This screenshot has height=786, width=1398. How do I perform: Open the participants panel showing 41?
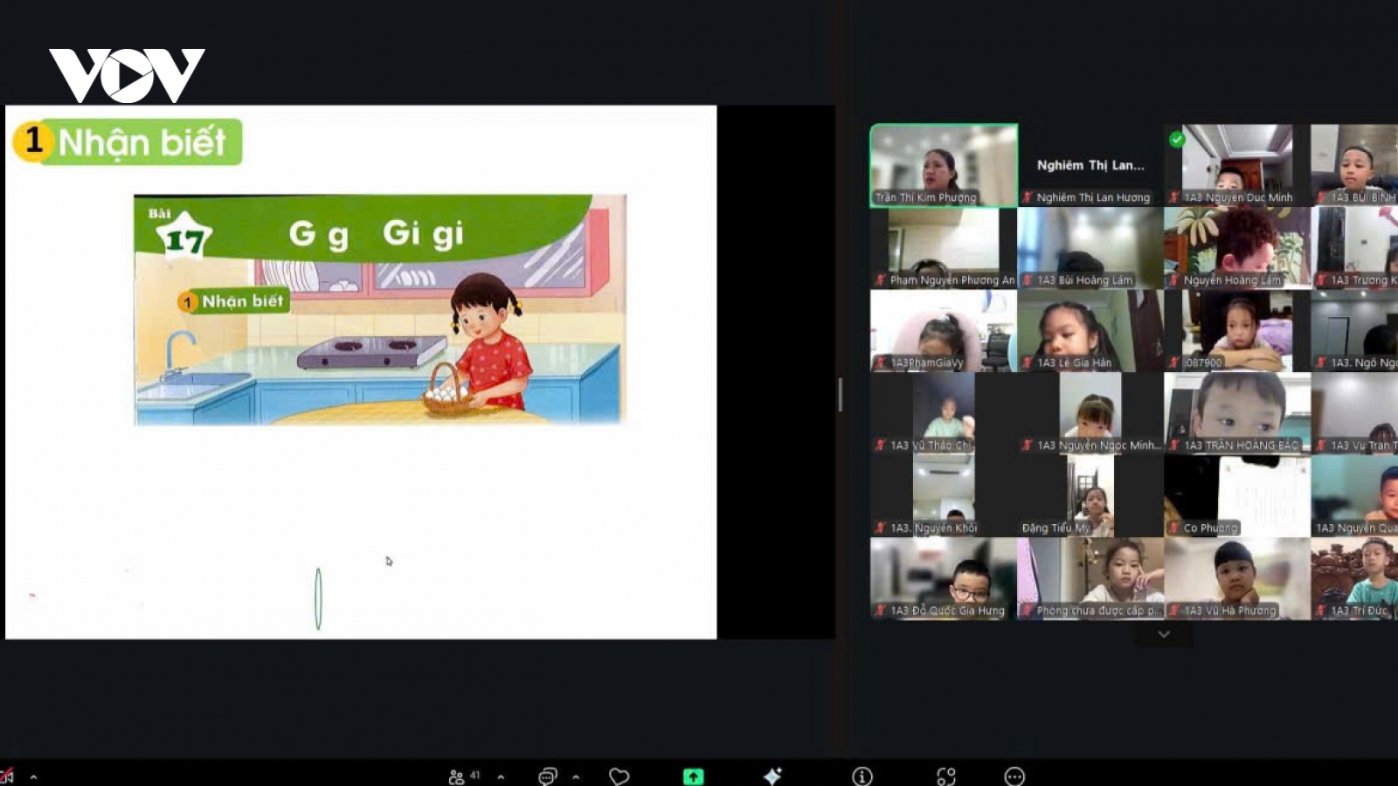(x=464, y=776)
